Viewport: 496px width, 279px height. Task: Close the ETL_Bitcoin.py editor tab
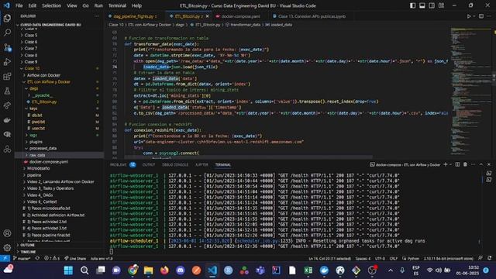(207, 16)
